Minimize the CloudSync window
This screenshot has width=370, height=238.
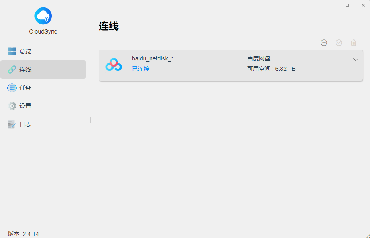pyautogui.click(x=332, y=5)
